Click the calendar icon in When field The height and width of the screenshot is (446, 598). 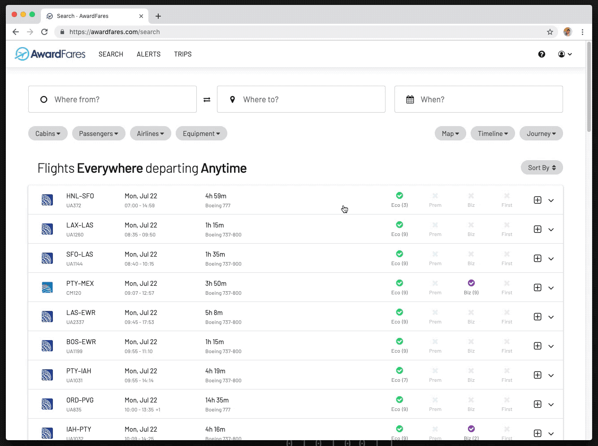[410, 100]
